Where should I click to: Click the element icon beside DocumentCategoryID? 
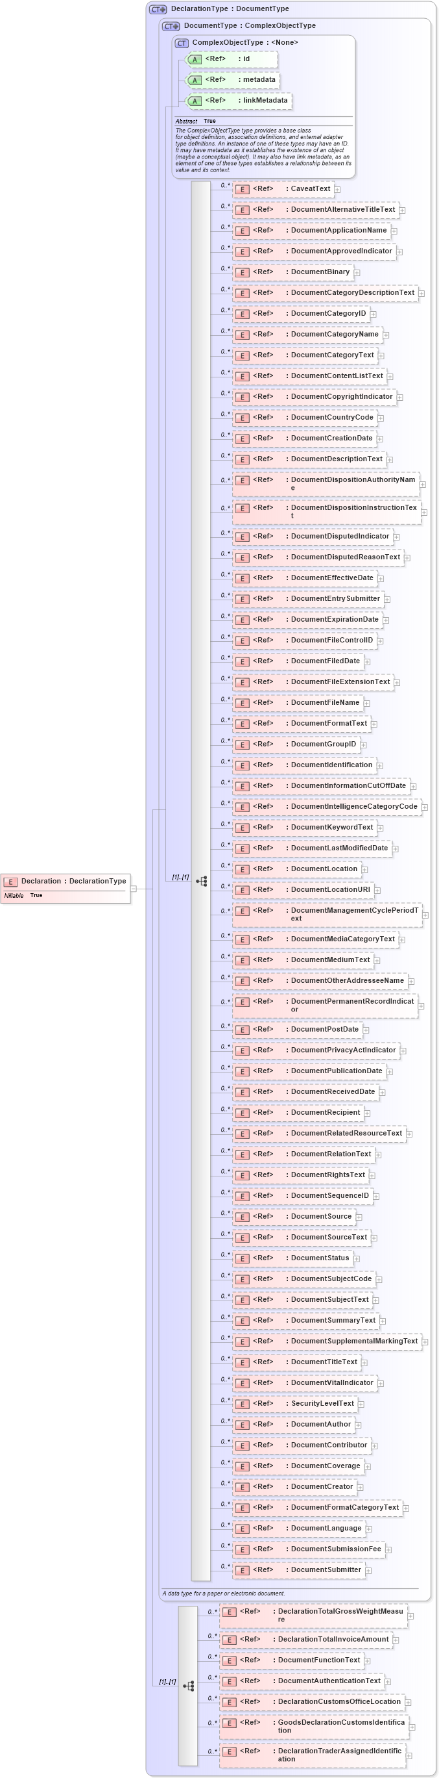(242, 314)
